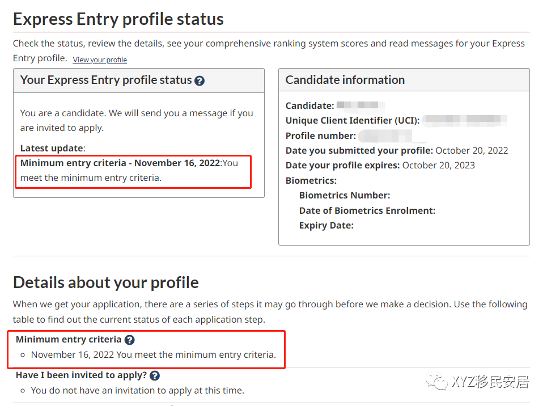Select the Date you submitted your profile line
Viewport: 547px width, 406px height.
(397, 150)
